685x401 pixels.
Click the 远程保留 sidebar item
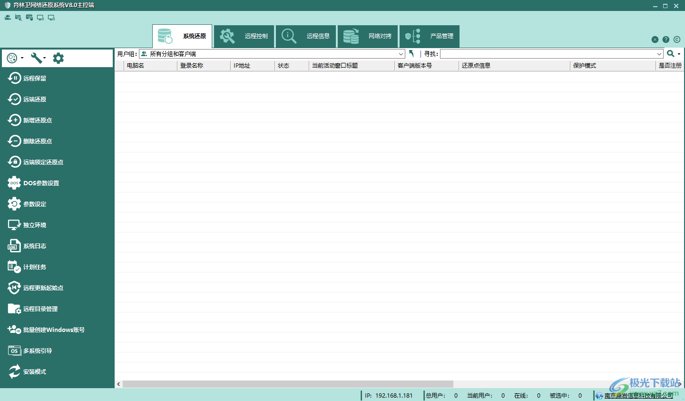(x=34, y=78)
